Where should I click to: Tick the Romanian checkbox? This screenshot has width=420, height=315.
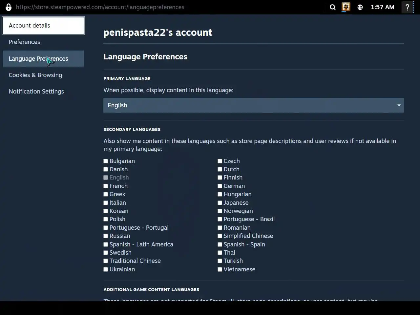(x=220, y=228)
